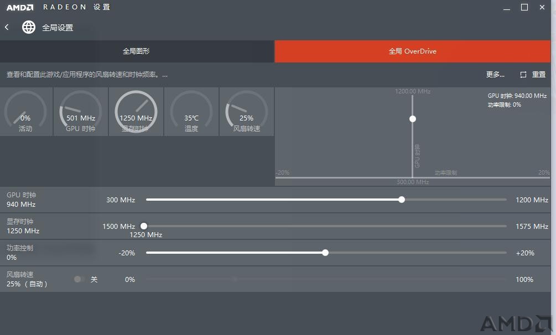Viewport: 556px width, 335px height.
Task: Click the '-20%' power control minimum value
Action: (127, 253)
